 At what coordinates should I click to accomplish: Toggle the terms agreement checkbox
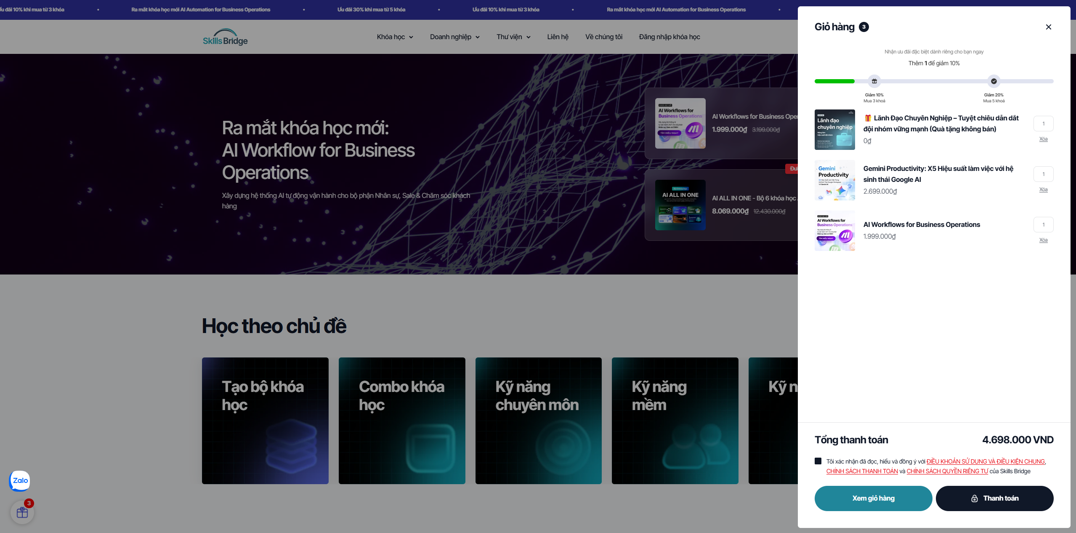click(818, 461)
